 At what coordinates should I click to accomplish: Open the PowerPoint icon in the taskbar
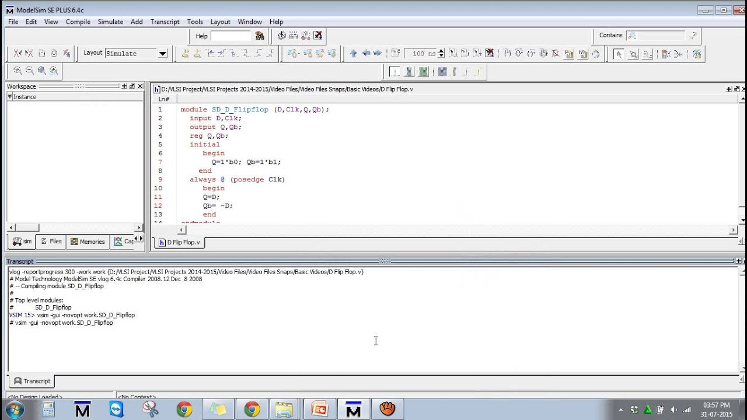tap(320, 409)
